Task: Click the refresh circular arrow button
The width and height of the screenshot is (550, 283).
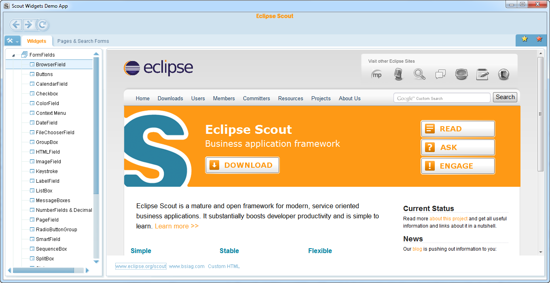Action: coord(42,25)
